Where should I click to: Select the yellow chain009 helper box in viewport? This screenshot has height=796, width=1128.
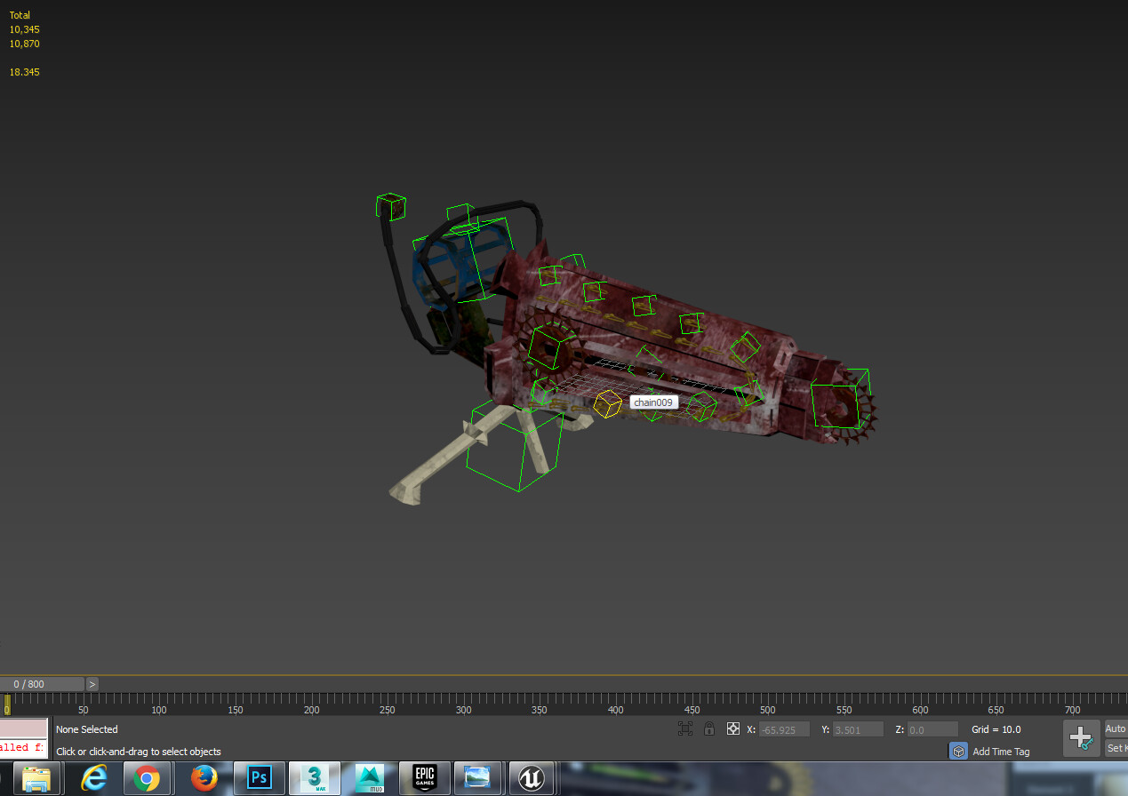coord(608,404)
